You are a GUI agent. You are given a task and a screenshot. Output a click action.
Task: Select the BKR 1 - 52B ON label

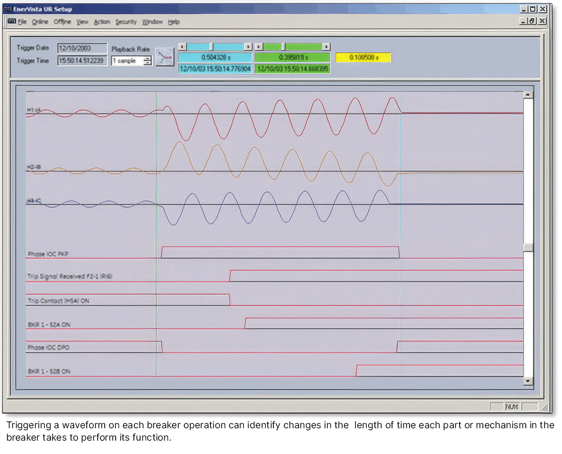[49, 371]
